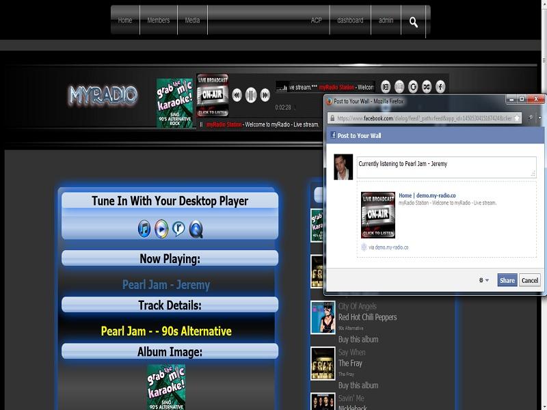
Task: Open the Members menu item
Action: (x=159, y=20)
